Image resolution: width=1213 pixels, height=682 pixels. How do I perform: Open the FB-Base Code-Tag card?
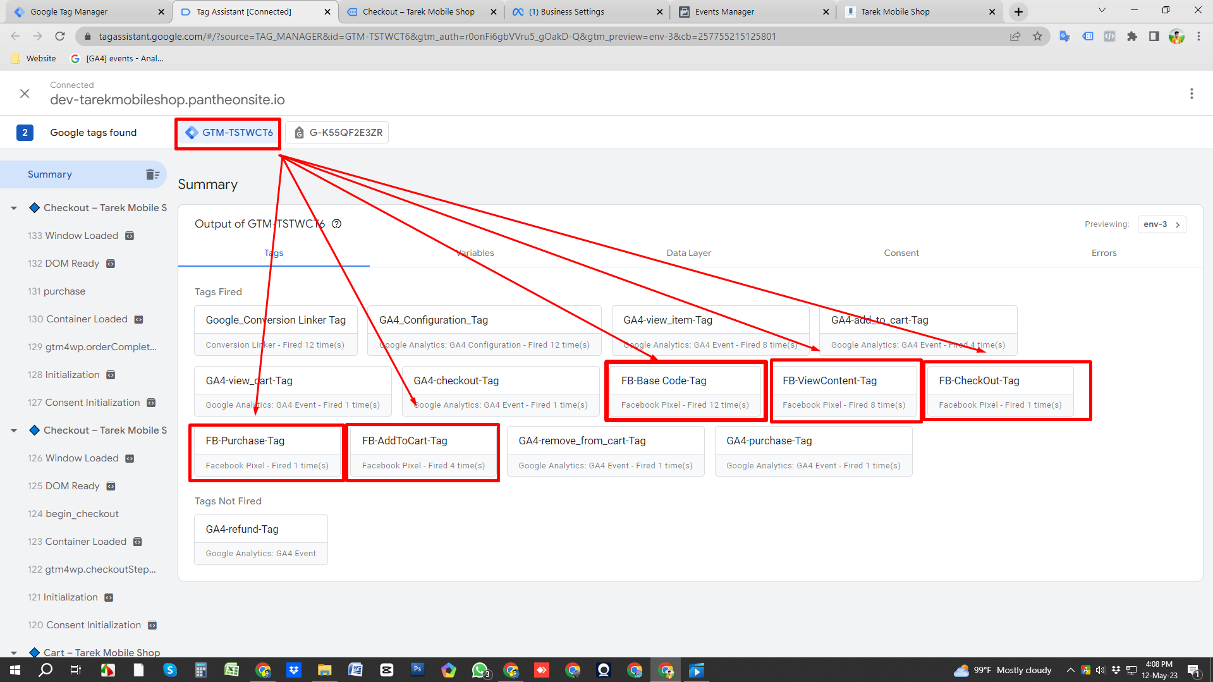[x=685, y=392]
